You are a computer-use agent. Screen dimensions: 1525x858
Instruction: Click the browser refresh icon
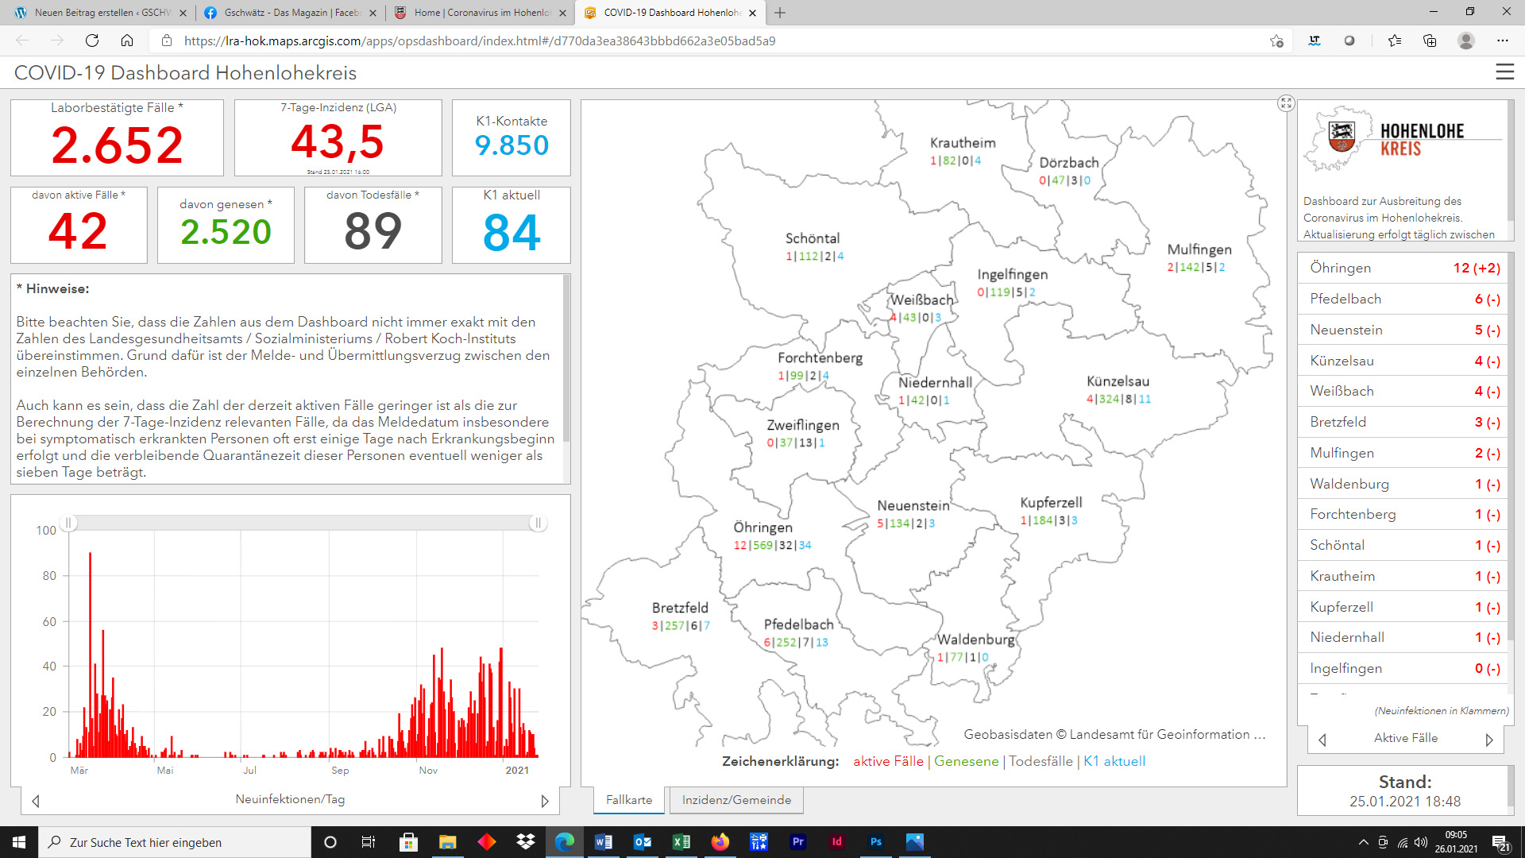pyautogui.click(x=92, y=41)
